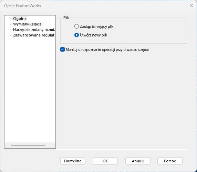Select the Ogólne category in tree

20,19
